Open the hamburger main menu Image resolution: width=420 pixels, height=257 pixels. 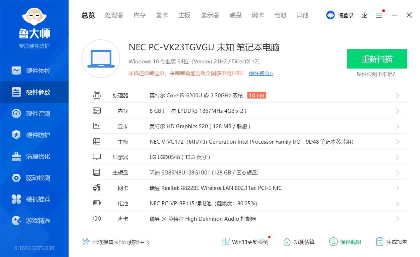click(x=379, y=15)
